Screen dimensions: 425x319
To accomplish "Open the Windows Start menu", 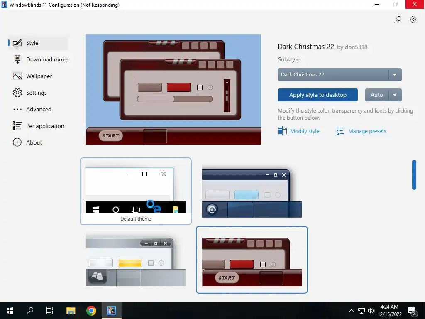I will click(10, 311).
